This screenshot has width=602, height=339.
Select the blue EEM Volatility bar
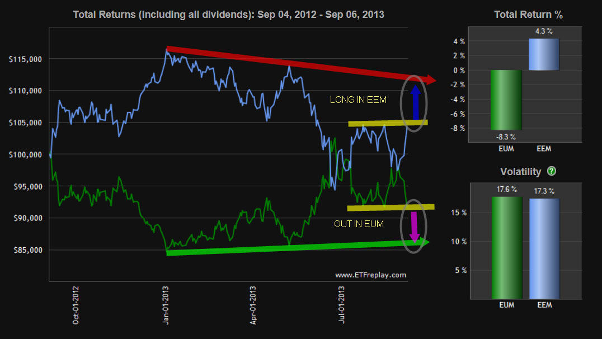coord(544,248)
